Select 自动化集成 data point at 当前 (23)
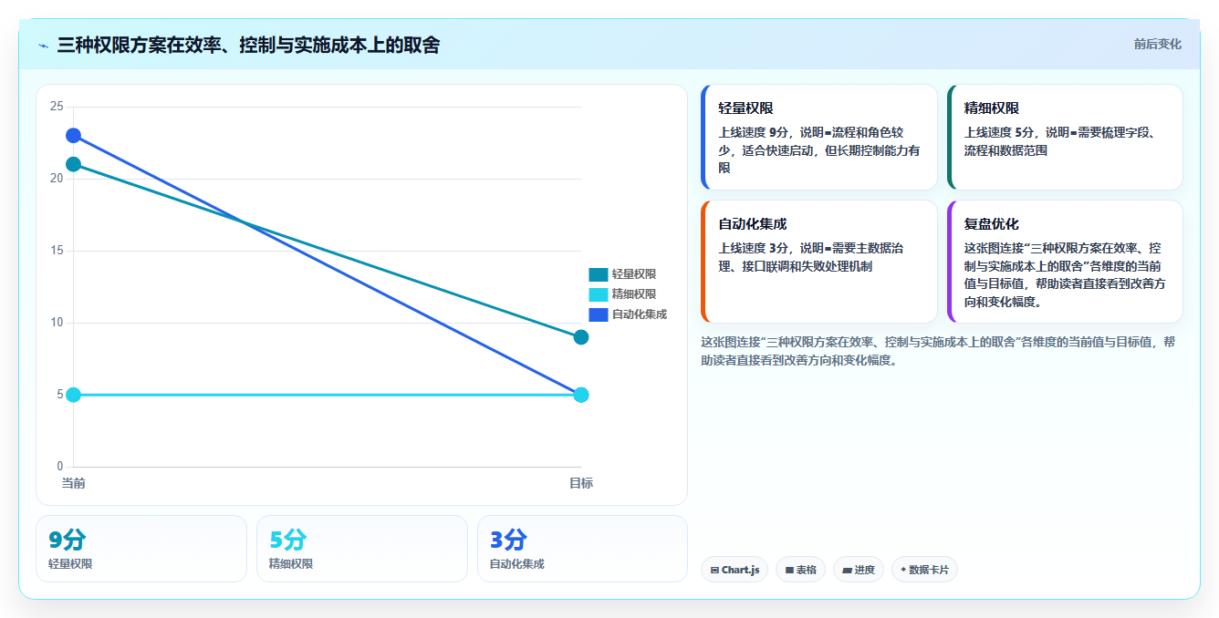Viewport: 1219px width, 618px height. [73, 136]
